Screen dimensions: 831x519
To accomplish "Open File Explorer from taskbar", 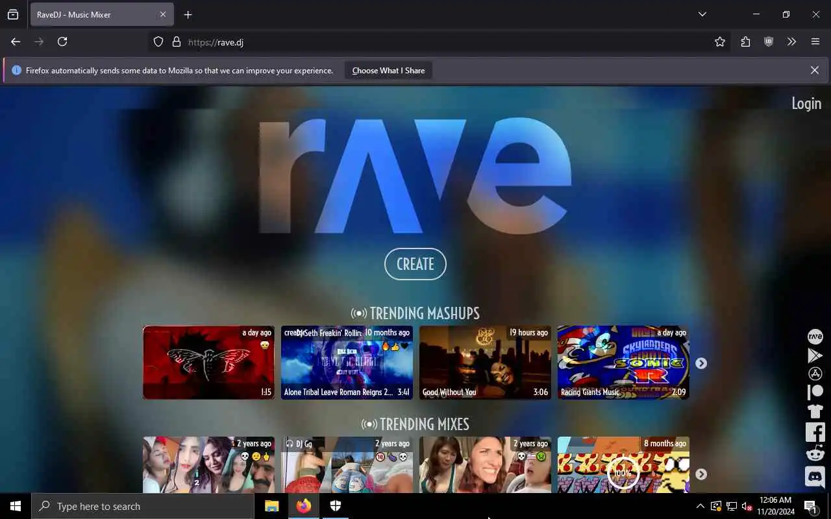I will (272, 506).
